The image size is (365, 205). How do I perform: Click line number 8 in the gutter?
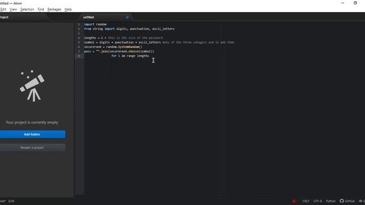click(x=79, y=56)
